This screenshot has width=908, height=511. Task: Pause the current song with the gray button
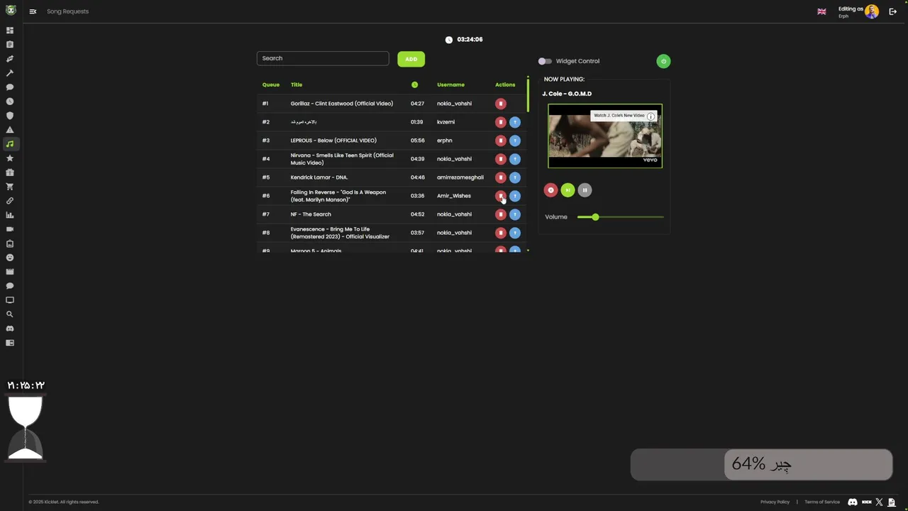(585, 190)
